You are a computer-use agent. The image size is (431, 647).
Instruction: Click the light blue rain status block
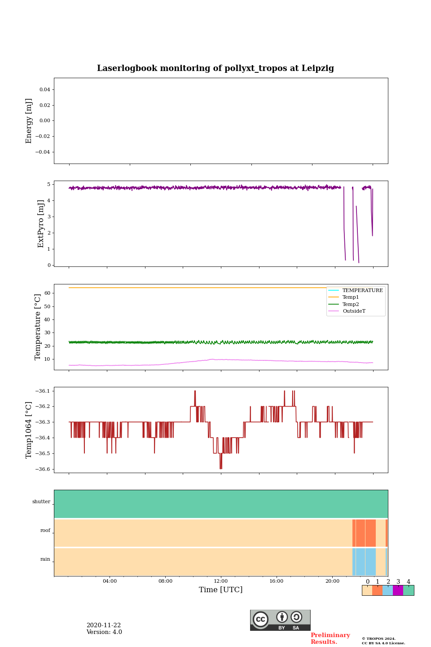pyautogui.click(x=364, y=562)
